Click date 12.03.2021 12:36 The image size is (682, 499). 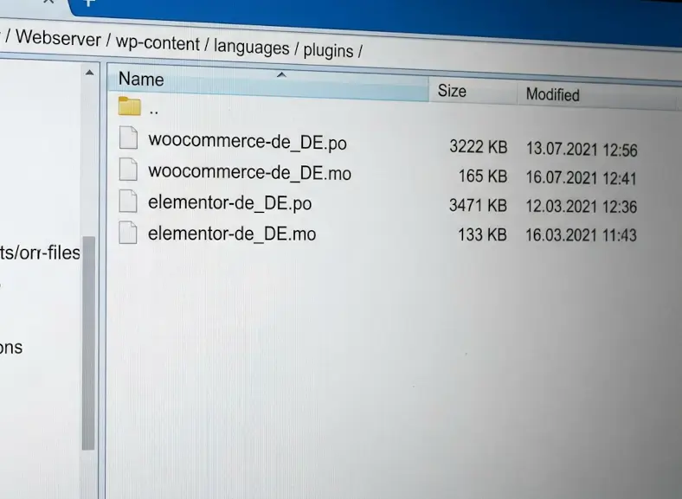click(581, 207)
